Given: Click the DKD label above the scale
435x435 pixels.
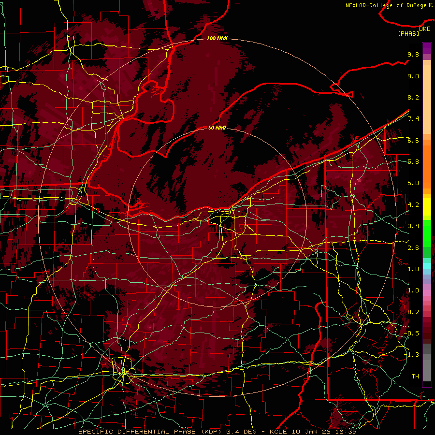Looking at the screenshot, I should [424, 29].
